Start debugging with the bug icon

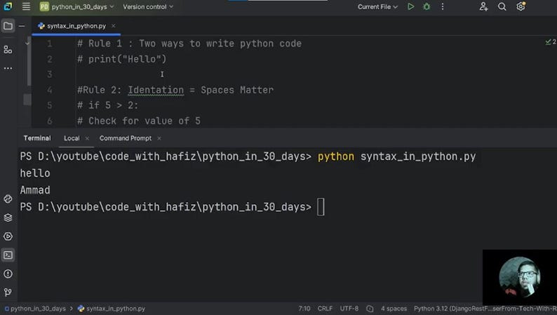coord(427,6)
